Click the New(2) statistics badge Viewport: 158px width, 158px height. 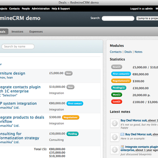[x=117, y=67]
